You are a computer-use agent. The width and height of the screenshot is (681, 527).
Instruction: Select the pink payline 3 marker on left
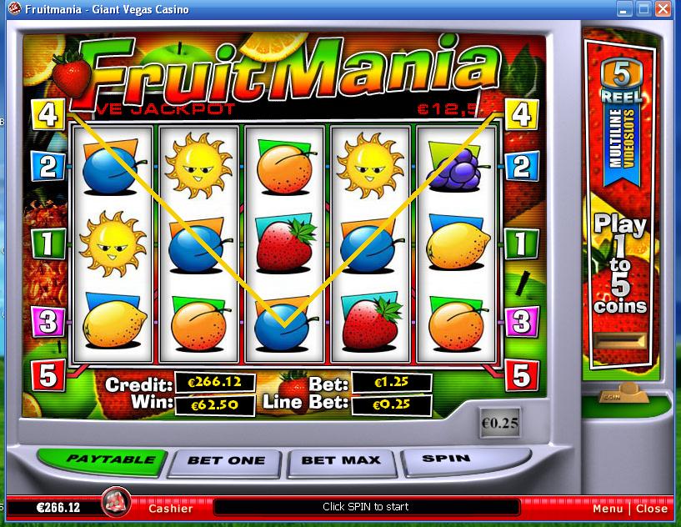pyautogui.click(x=48, y=322)
